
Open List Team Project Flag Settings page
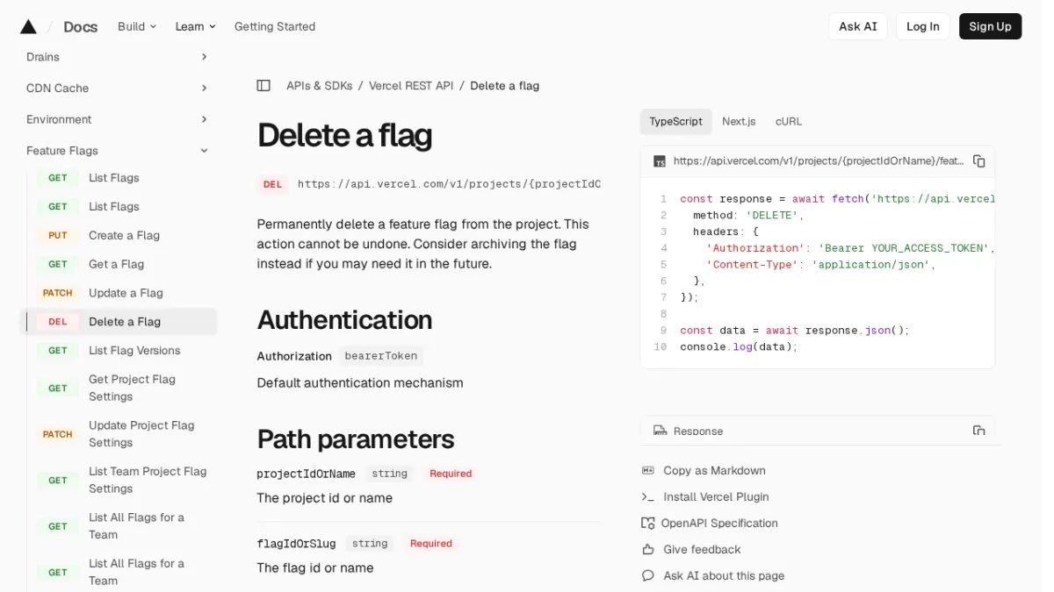(148, 481)
